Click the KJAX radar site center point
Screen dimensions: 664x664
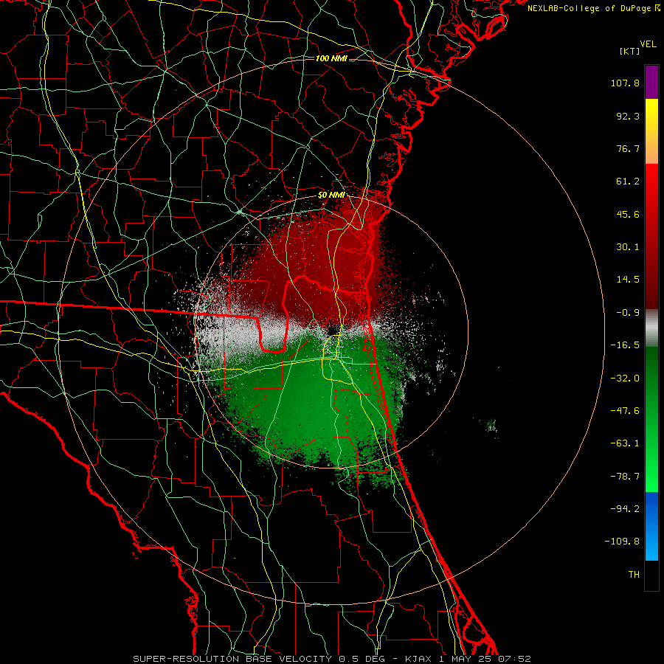[x=331, y=331]
